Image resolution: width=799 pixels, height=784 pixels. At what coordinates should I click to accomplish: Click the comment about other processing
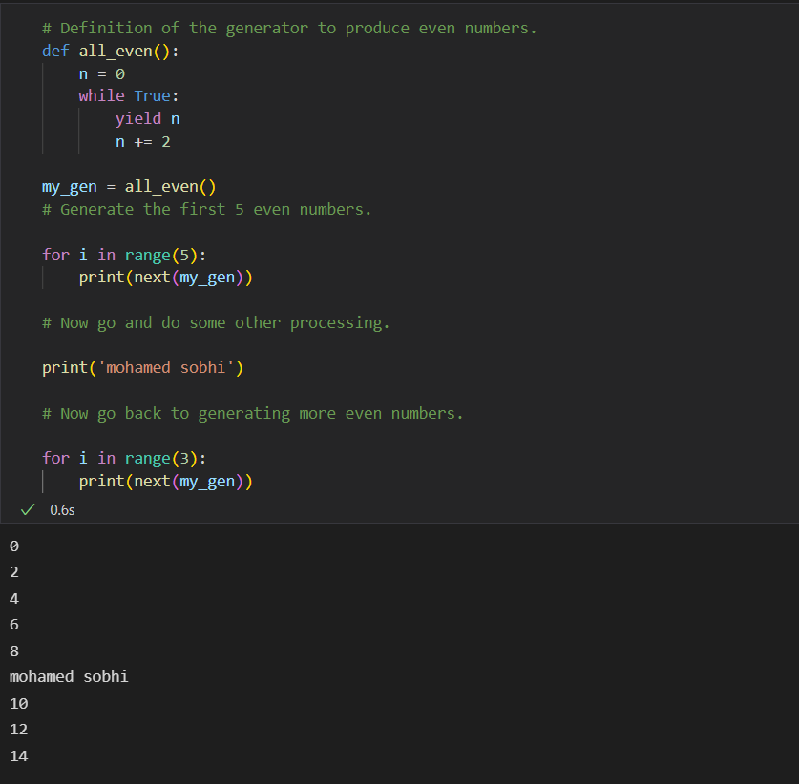click(x=215, y=321)
